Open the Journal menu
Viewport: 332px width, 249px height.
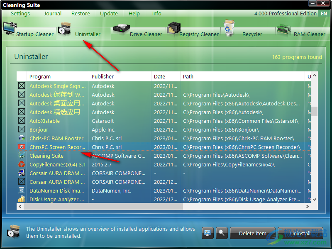[53, 14]
